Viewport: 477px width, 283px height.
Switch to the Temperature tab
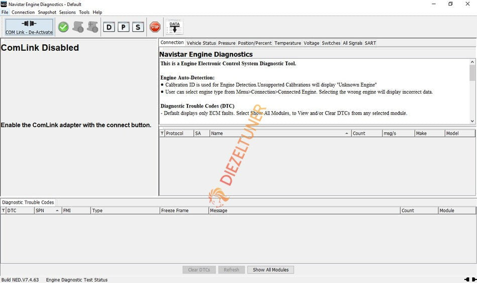tap(288, 43)
